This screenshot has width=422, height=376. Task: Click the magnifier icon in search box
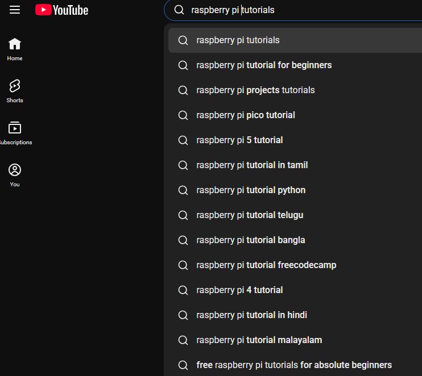[x=179, y=10]
